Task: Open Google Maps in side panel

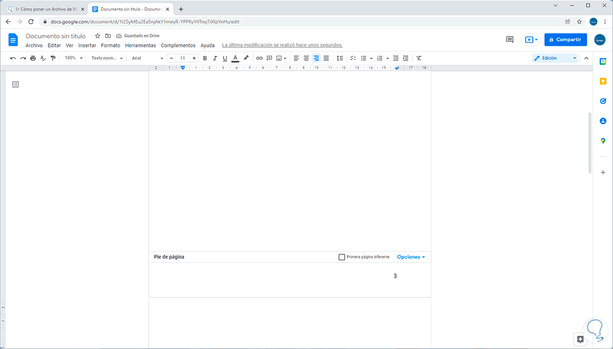Action: click(603, 141)
